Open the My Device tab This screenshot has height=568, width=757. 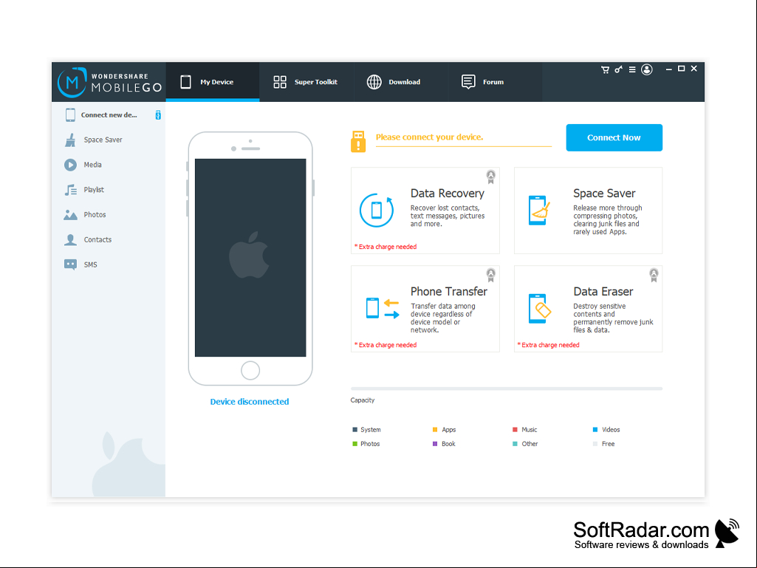(213, 82)
